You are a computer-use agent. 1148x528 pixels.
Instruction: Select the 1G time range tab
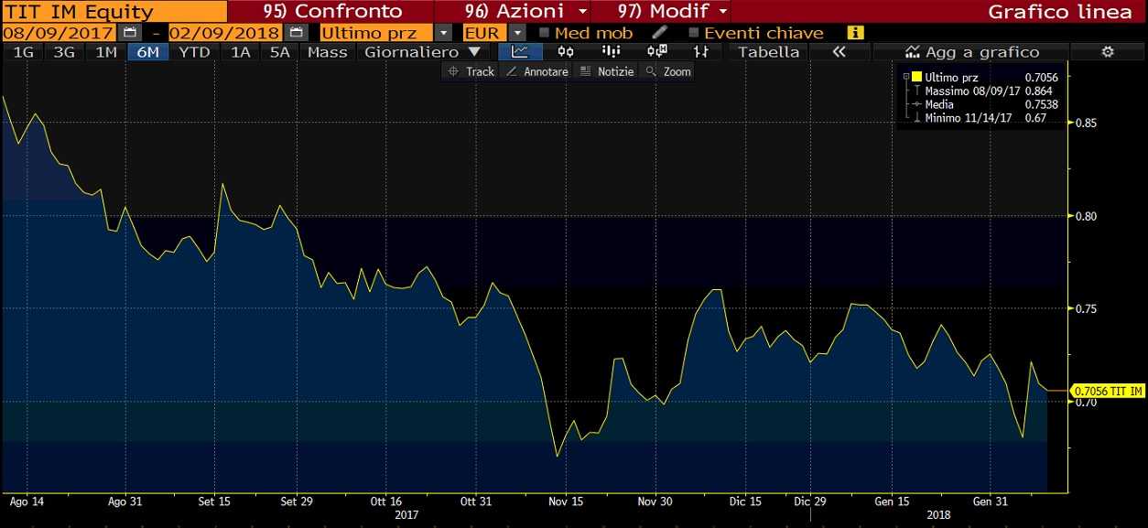pyautogui.click(x=24, y=52)
